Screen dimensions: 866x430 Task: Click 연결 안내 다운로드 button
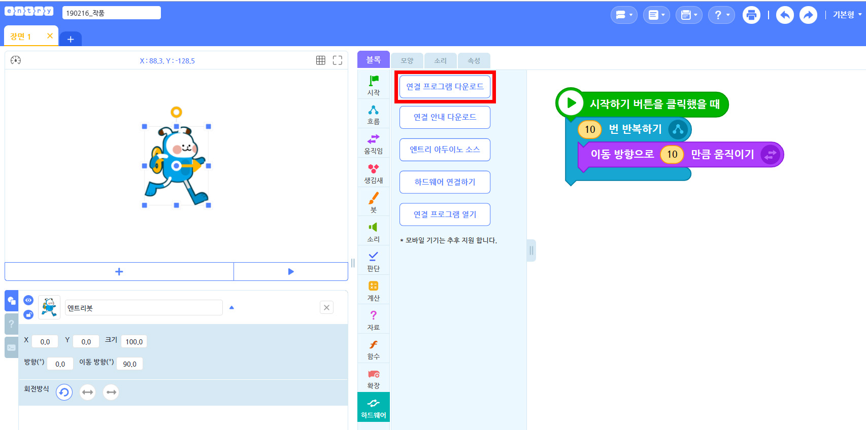tap(445, 117)
